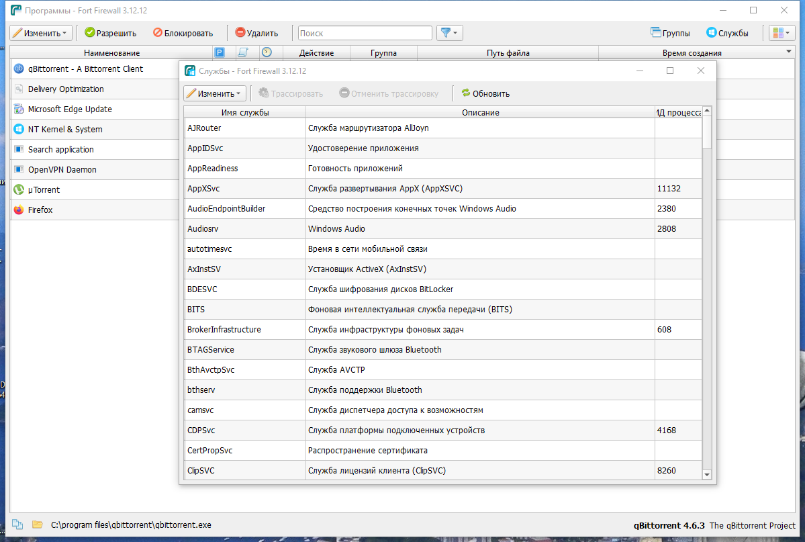Sort by the Путь файла column header
Image resolution: width=805 pixels, height=542 pixels.
coord(508,52)
